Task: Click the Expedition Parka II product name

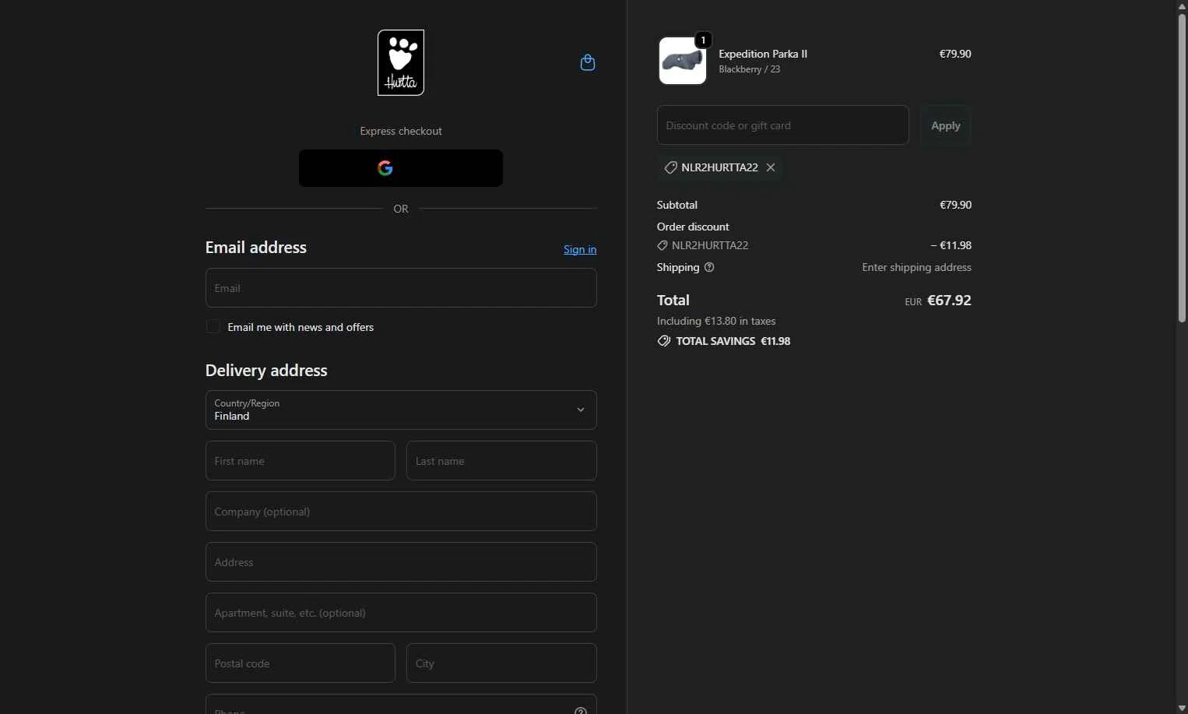Action: (763, 54)
